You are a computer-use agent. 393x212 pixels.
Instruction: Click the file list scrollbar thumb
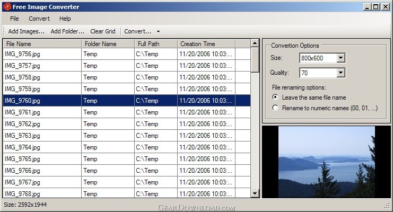pos(255,60)
